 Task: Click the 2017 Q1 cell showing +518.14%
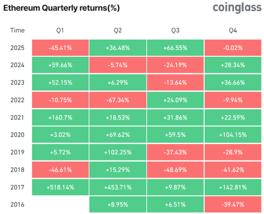[x=60, y=187]
